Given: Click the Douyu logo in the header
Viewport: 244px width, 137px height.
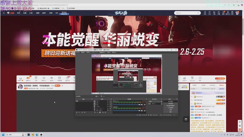Looking at the screenshot, I should pos(11,13).
